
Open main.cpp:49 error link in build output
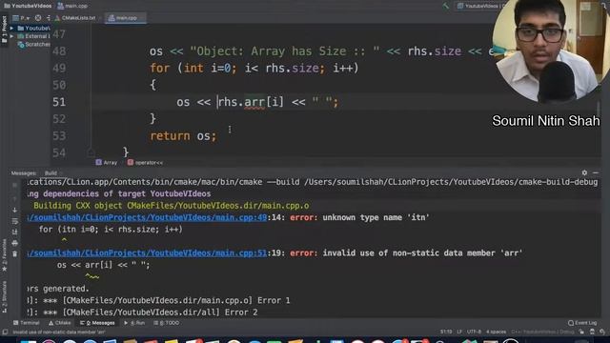pyautogui.click(x=147, y=217)
